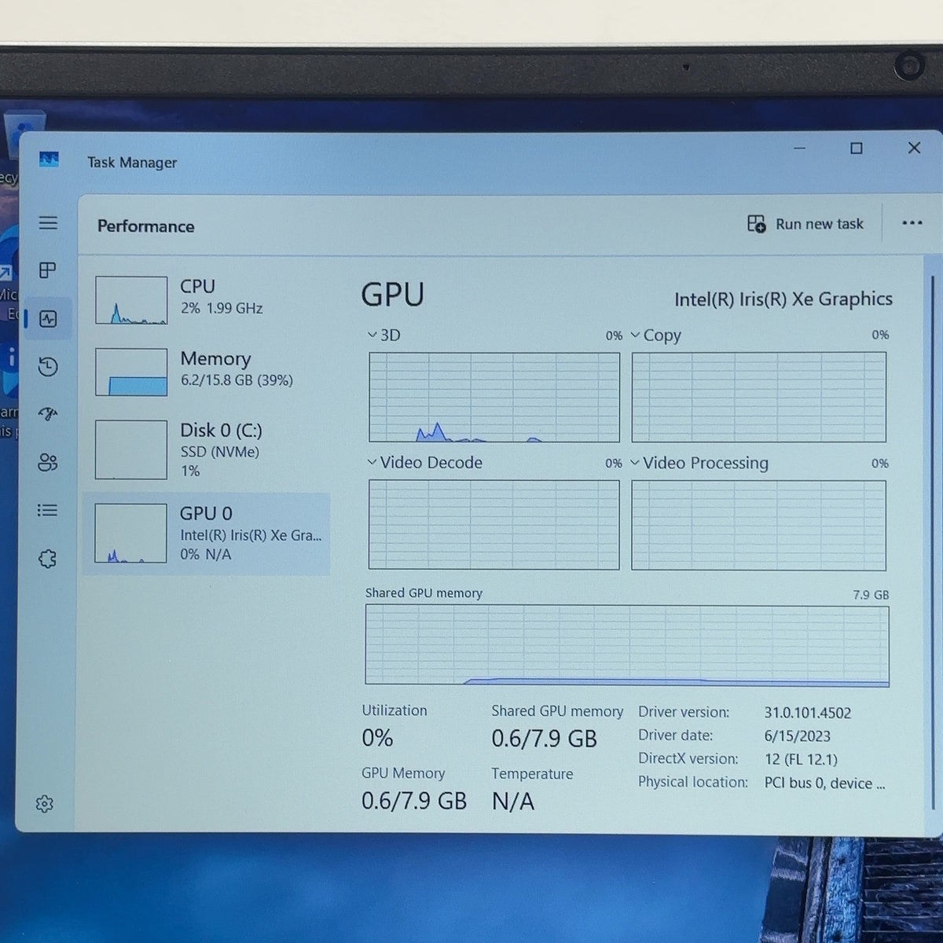943x943 pixels.
Task: Open the Startup apps page icon
Action: tap(48, 414)
